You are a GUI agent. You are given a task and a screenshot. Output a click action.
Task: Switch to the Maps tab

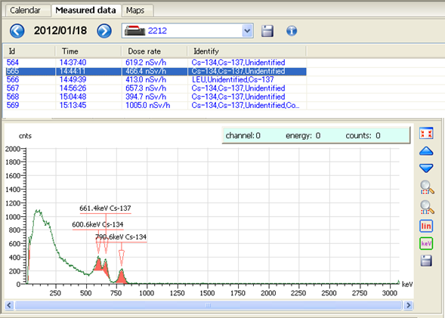pyautogui.click(x=135, y=11)
